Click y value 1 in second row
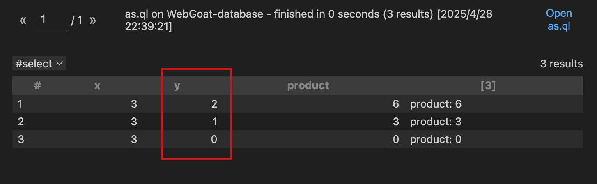The width and height of the screenshot is (597, 184). [214, 122]
